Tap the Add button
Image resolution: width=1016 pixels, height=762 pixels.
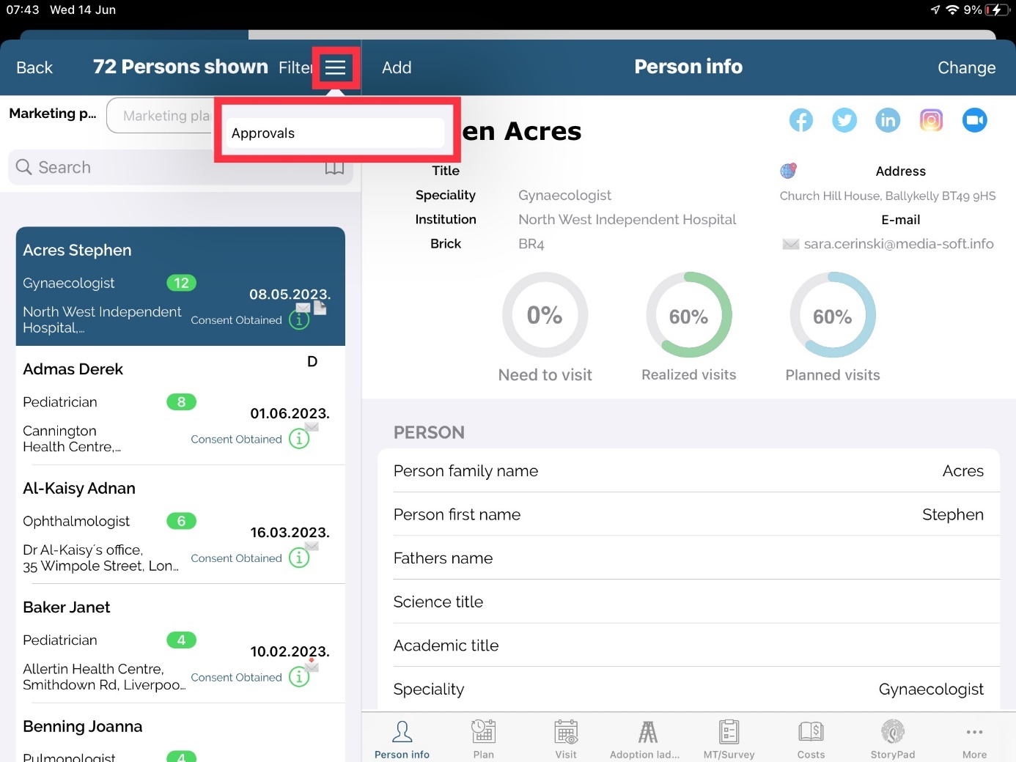point(397,67)
